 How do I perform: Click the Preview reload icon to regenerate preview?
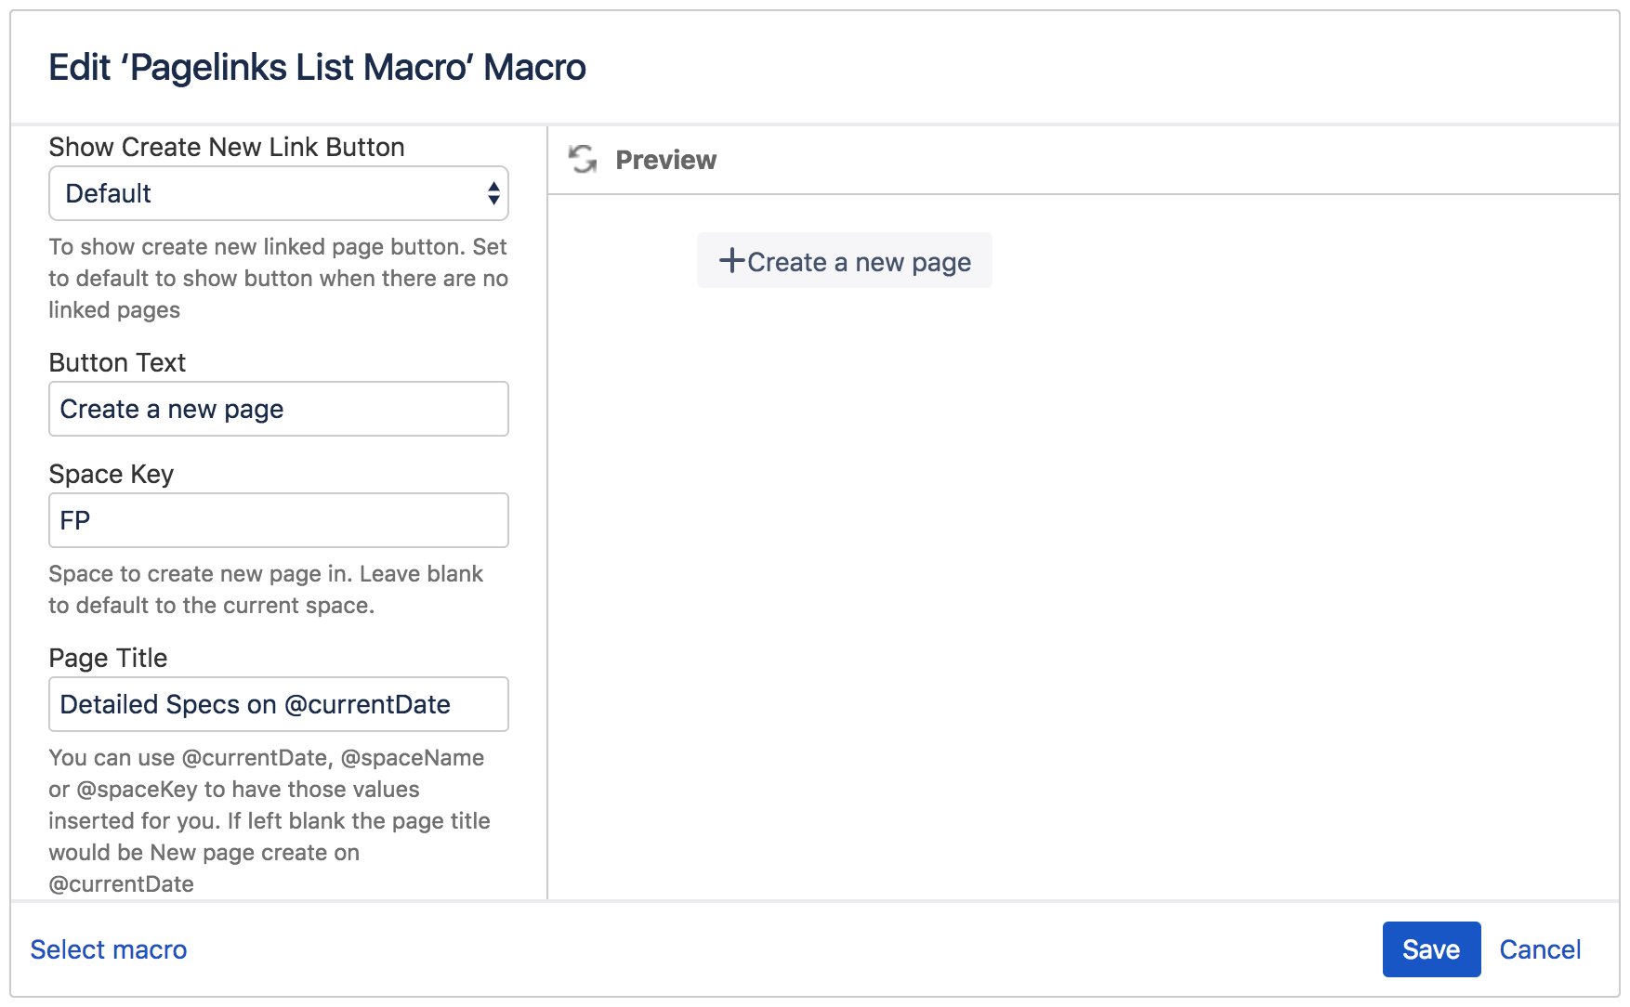[583, 159]
